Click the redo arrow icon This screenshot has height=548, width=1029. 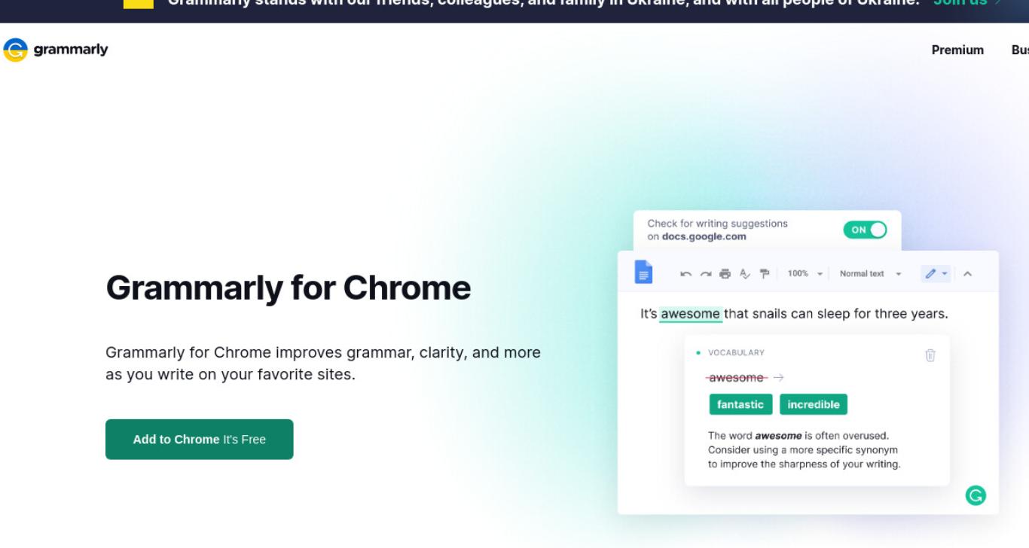pos(706,274)
